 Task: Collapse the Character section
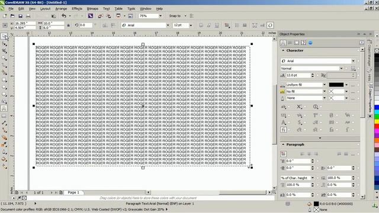pos(283,50)
